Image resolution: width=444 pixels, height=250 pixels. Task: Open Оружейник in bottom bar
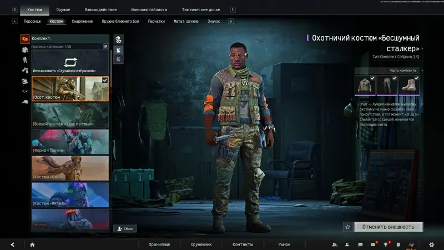click(201, 244)
